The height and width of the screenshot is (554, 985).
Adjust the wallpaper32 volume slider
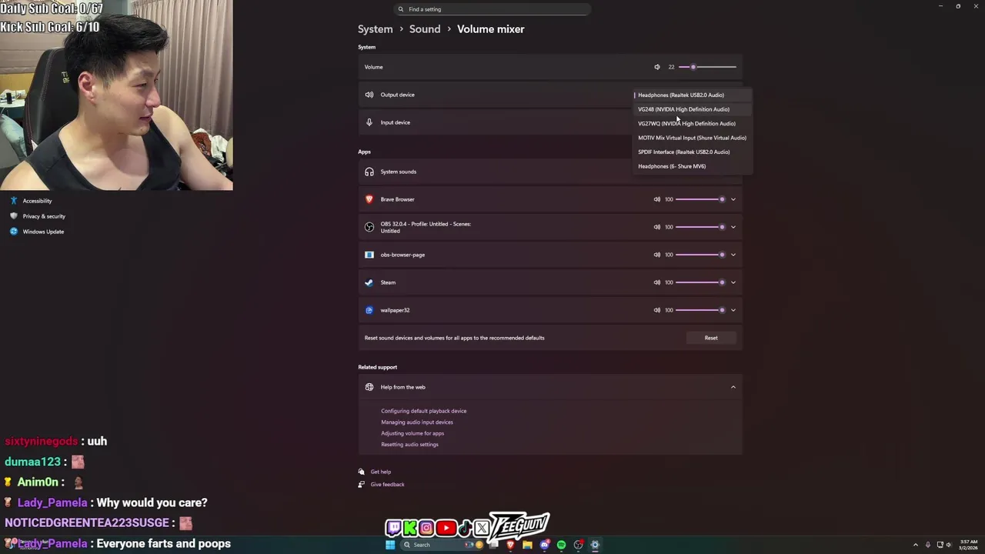(700, 310)
